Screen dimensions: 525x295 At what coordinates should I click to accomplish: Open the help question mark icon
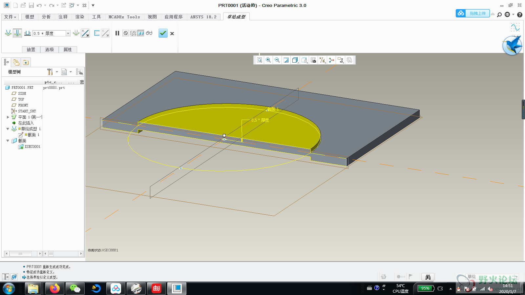coord(519,15)
